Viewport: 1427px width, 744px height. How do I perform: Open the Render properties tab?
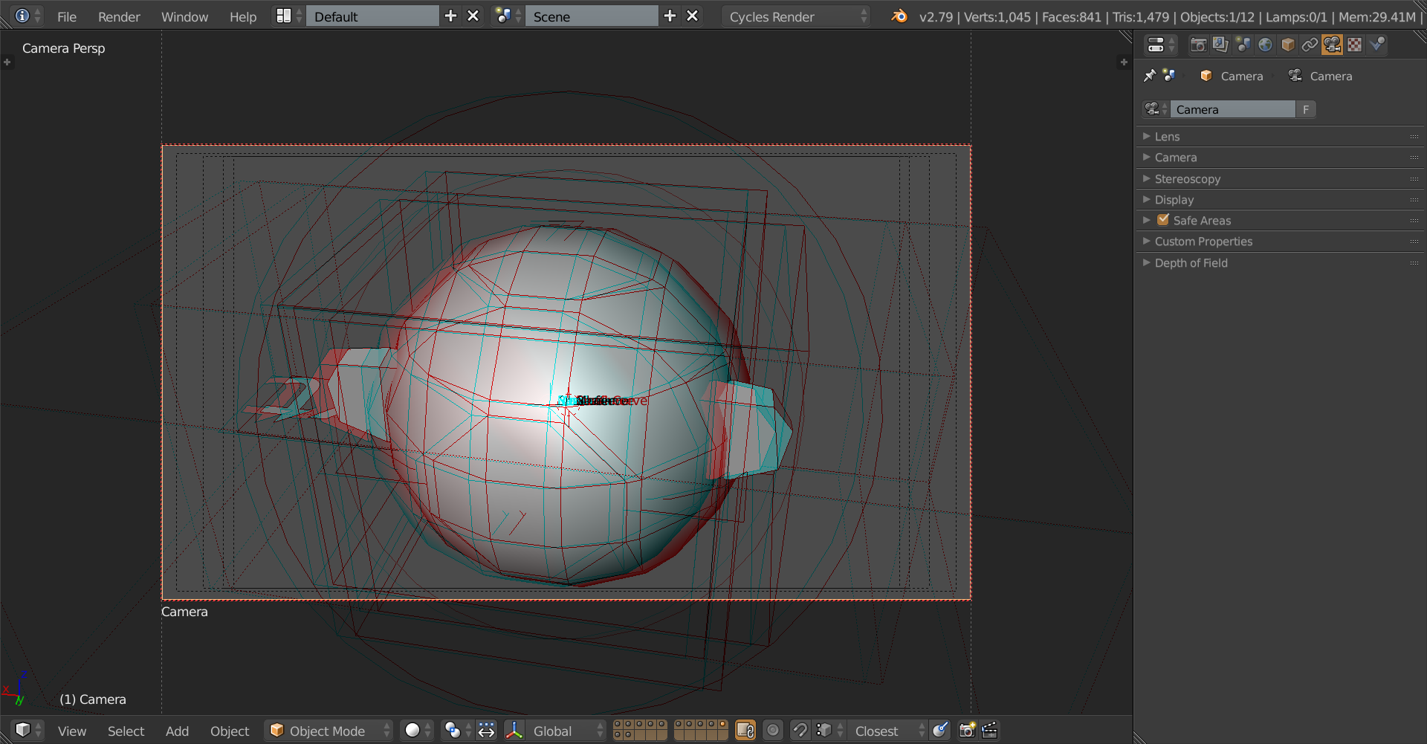tap(1198, 45)
